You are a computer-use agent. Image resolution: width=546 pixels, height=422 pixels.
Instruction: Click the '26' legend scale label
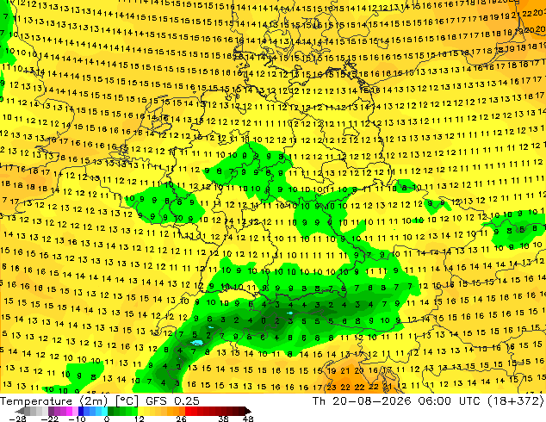point(181,419)
